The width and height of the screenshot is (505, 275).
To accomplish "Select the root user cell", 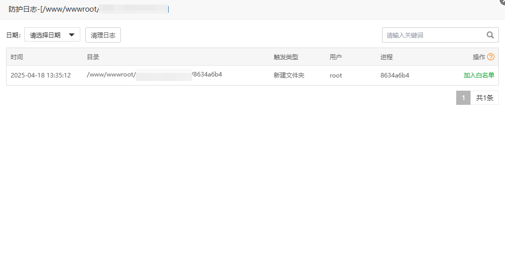I will point(336,75).
